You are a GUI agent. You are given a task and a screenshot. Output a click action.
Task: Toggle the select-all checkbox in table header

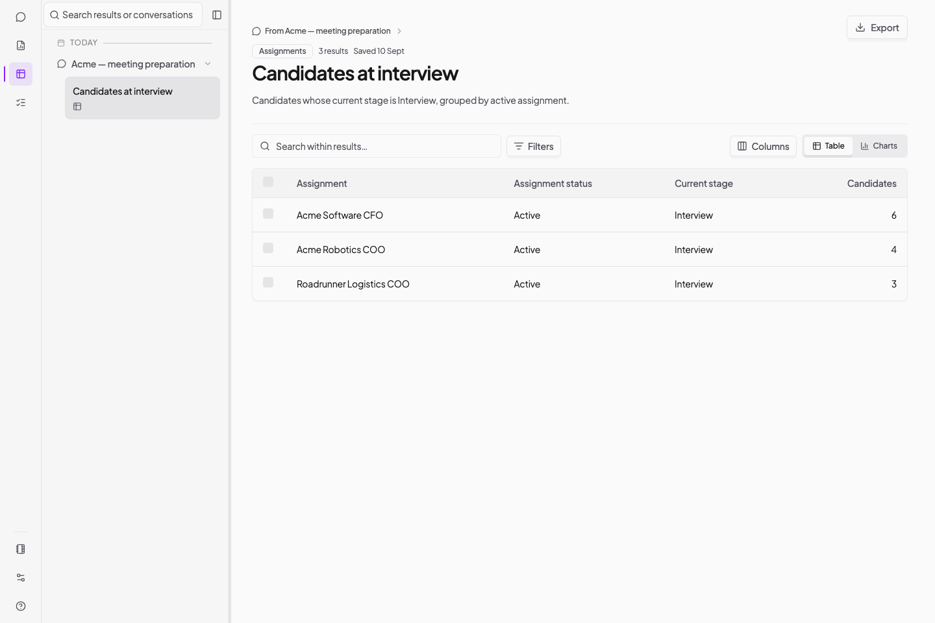[268, 182]
